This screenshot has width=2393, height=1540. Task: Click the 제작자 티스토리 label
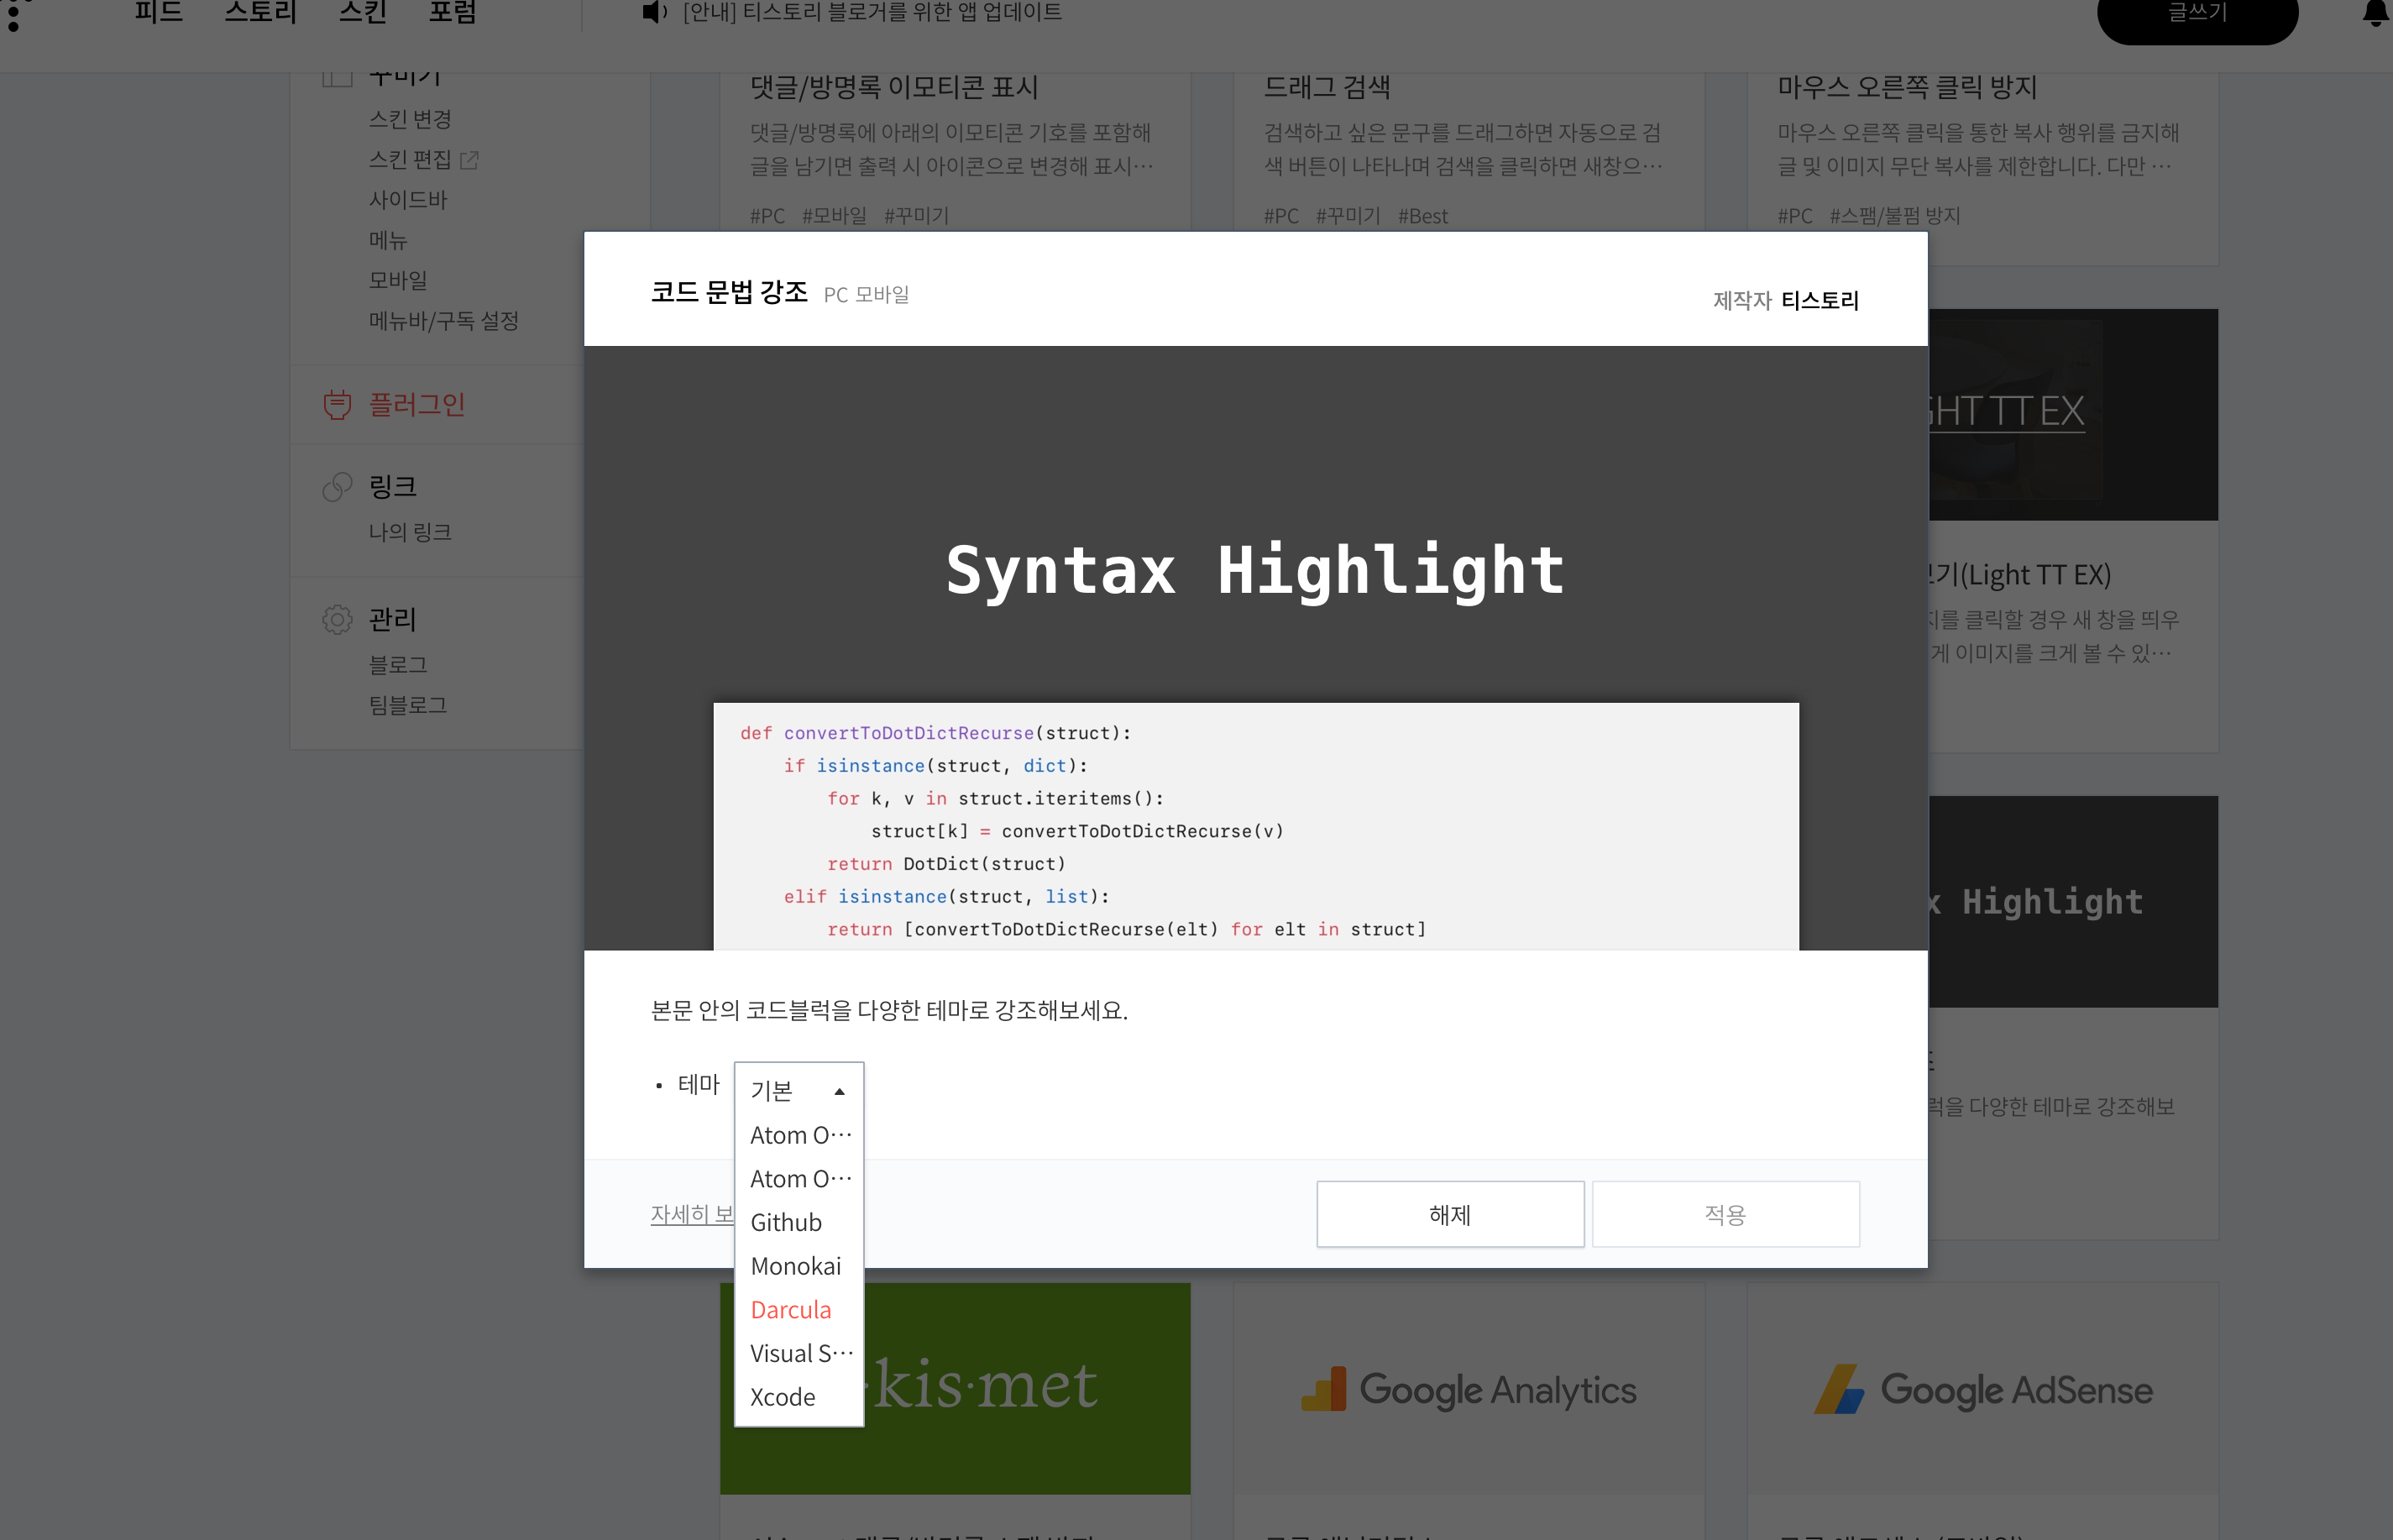[x=1786, y=300]
